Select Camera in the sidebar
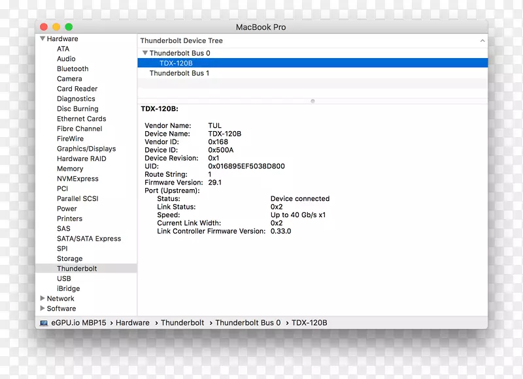This screenshot has height=379, width=523. click(69, 78)
